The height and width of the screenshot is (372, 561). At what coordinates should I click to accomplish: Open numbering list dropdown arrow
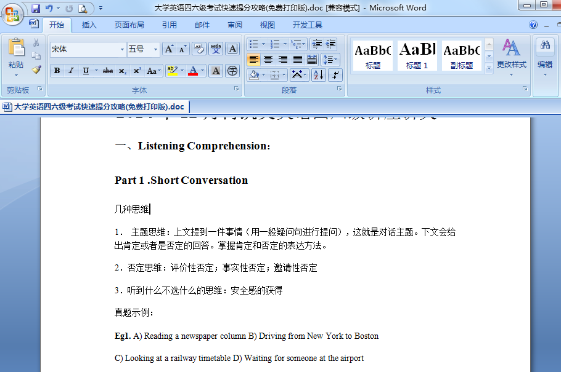[285, 44]
